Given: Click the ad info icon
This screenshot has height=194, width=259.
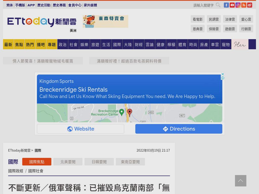Looking at the screenshot, I should 223,78.
